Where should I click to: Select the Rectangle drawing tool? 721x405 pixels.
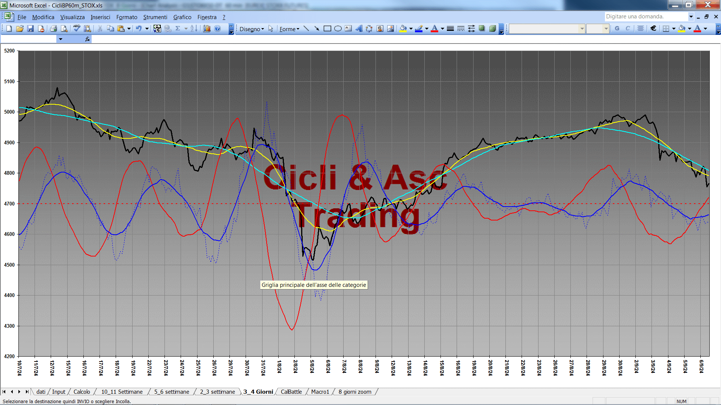click(x=327, y=28)
